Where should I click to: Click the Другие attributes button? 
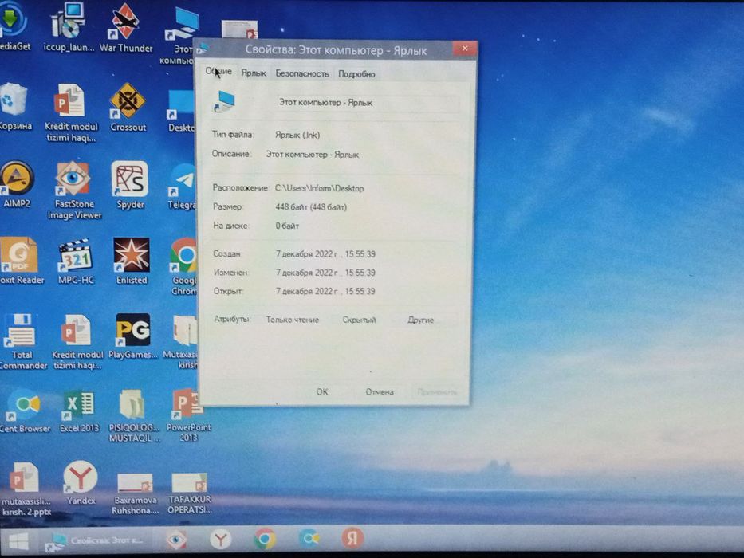(420, 320)
